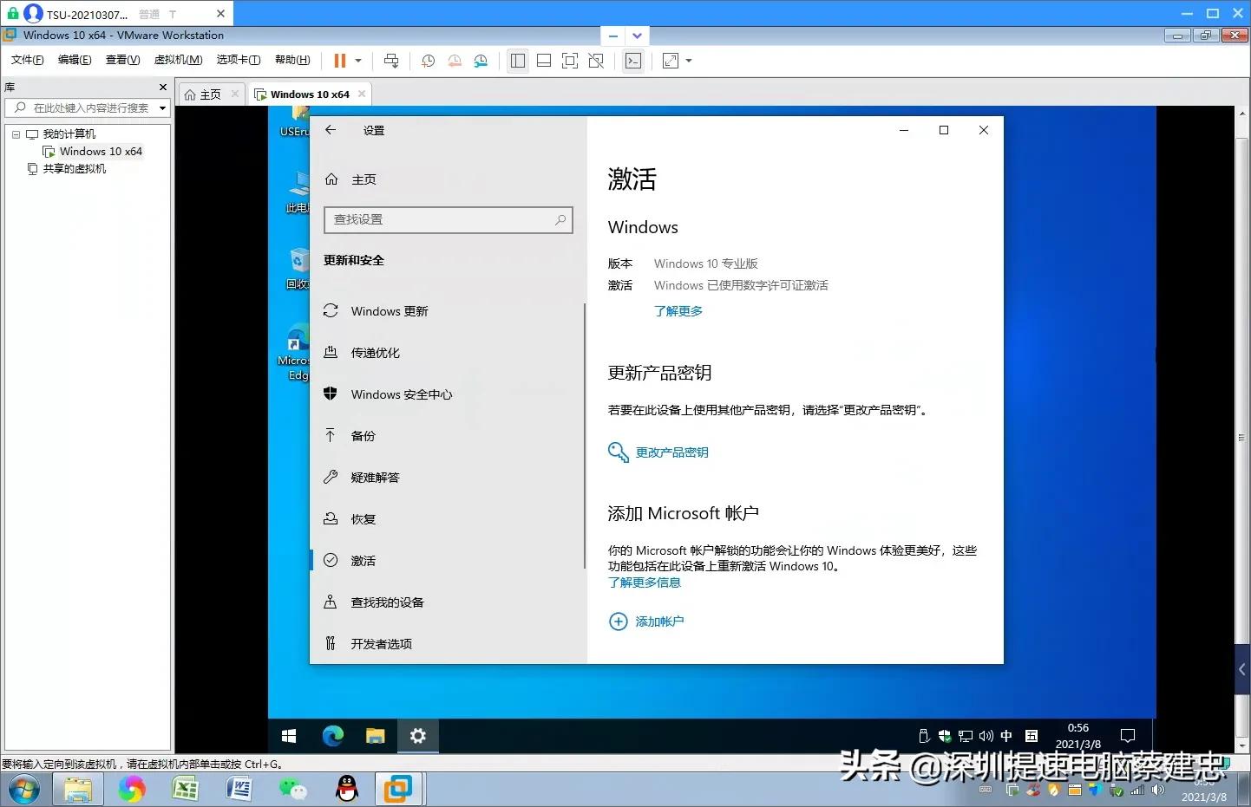Open the 虚拟机(M) menu
Image resolution: width=1251 pixels, height=807 pixels.
(178, 60)
